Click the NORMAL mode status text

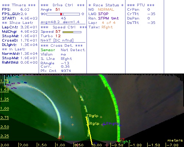[x=106, y=10]
